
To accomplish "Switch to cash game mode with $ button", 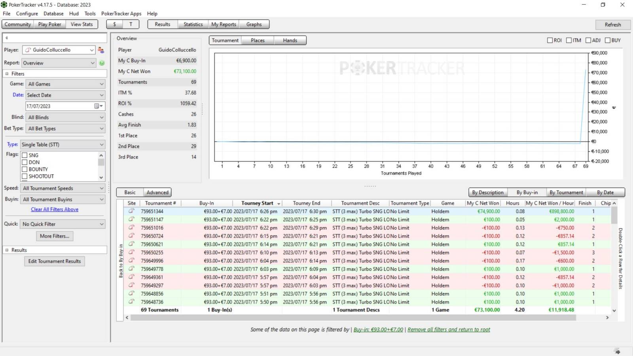I will click(x=114, y=24).
